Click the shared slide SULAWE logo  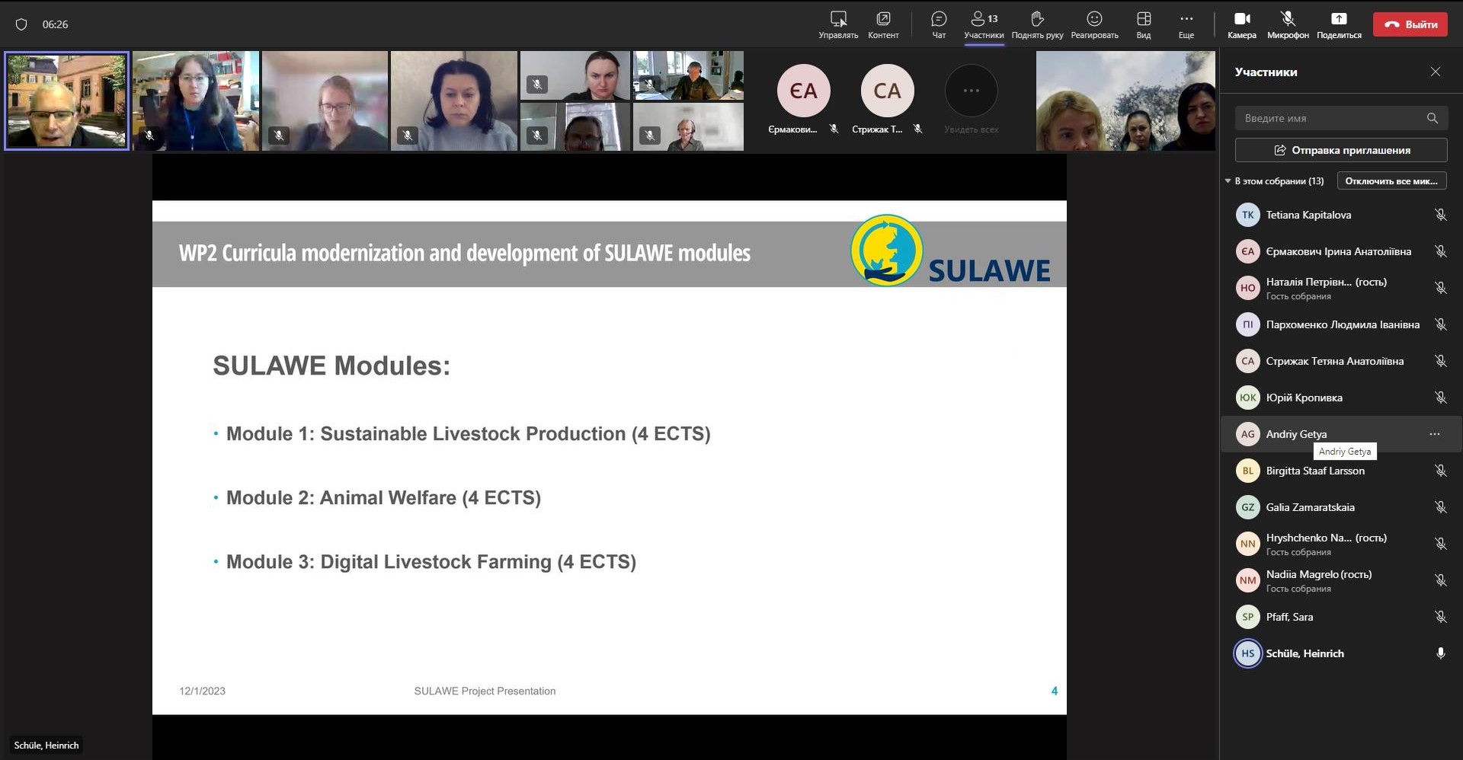click(x=951, y=251)
